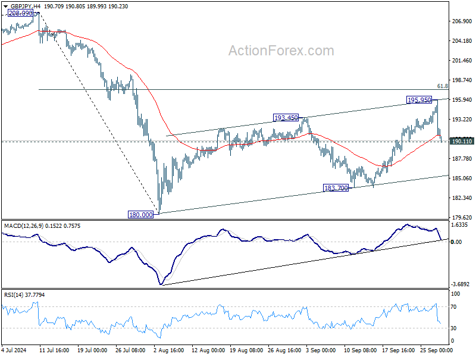Select the 26 Jul 08:00 time label

pos(130,350)
